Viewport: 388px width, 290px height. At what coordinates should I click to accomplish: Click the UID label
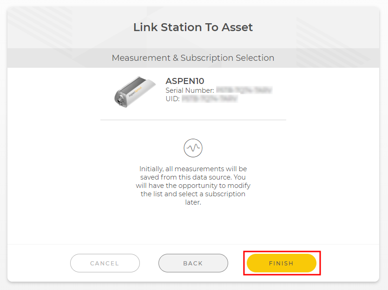(x=172, y=99)
